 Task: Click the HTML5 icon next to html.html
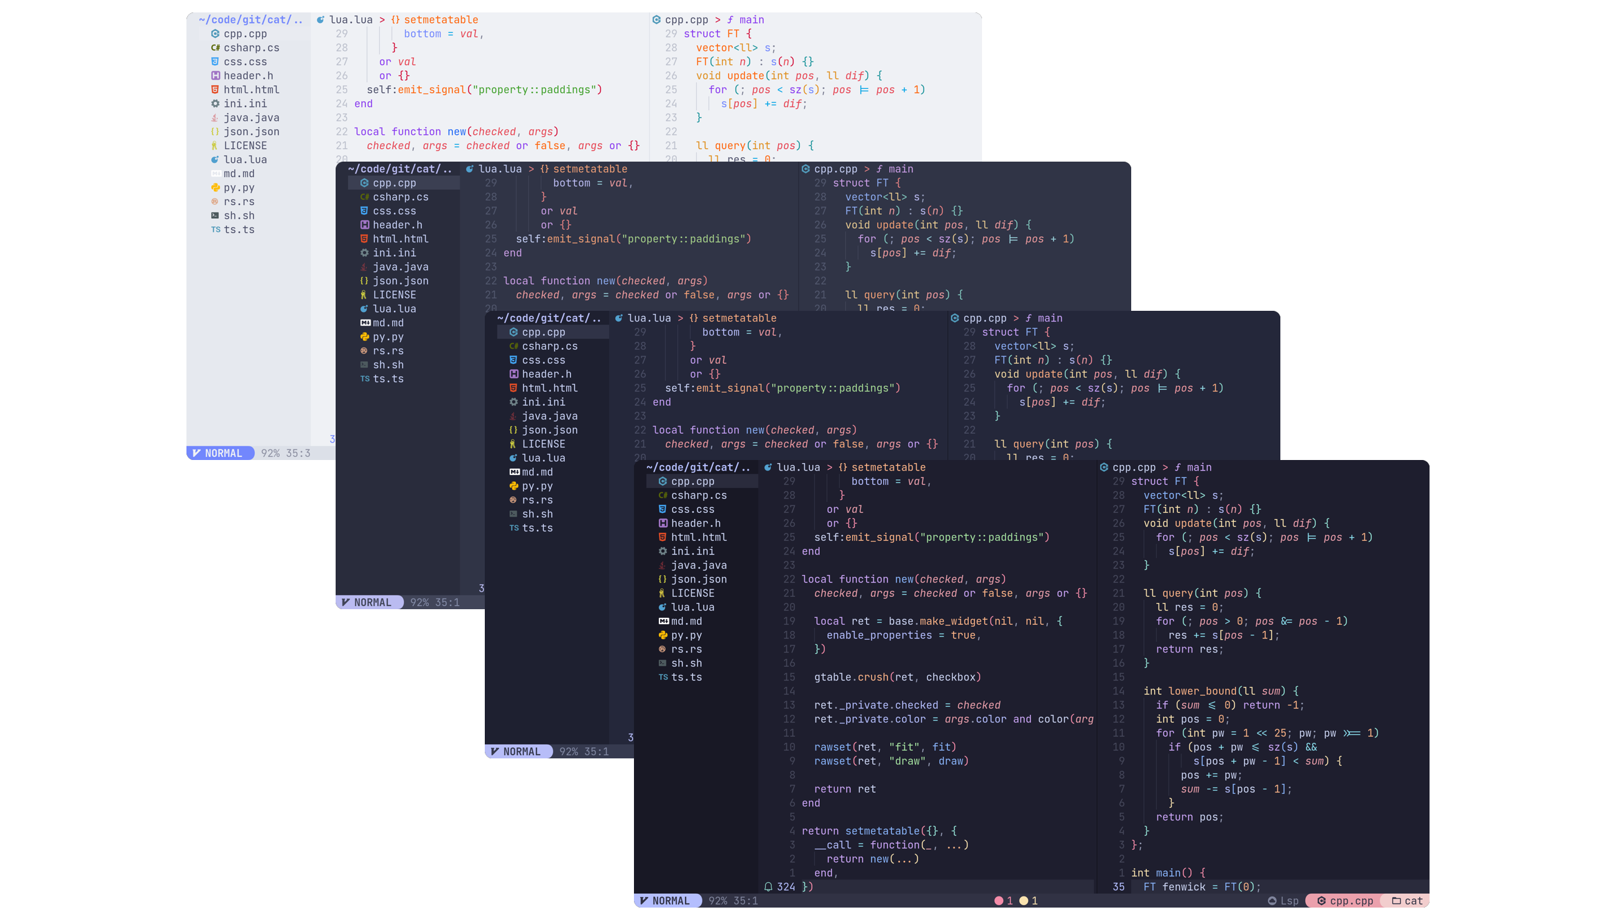click(663, 537)
